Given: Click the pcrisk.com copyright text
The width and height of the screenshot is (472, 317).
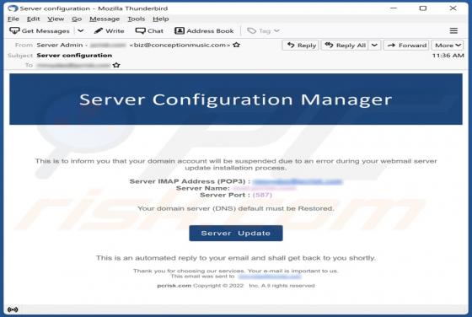Looking at the screenshot, I should (x=236, y=286).
